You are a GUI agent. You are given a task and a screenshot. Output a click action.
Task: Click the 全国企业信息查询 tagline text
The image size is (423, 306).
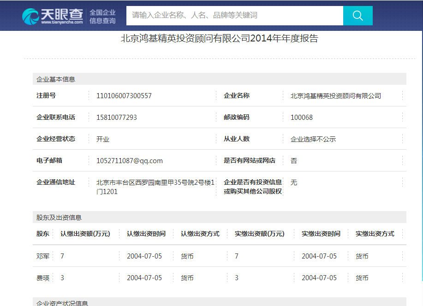coord(102,17)
